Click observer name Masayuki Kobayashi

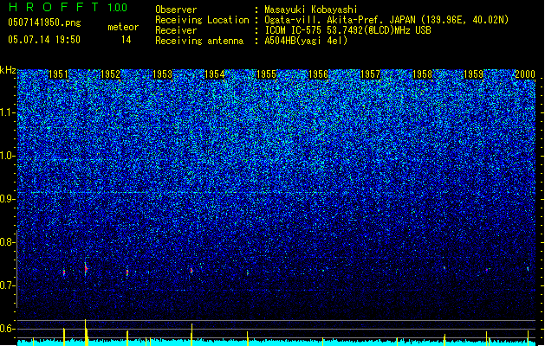point(311,10)
